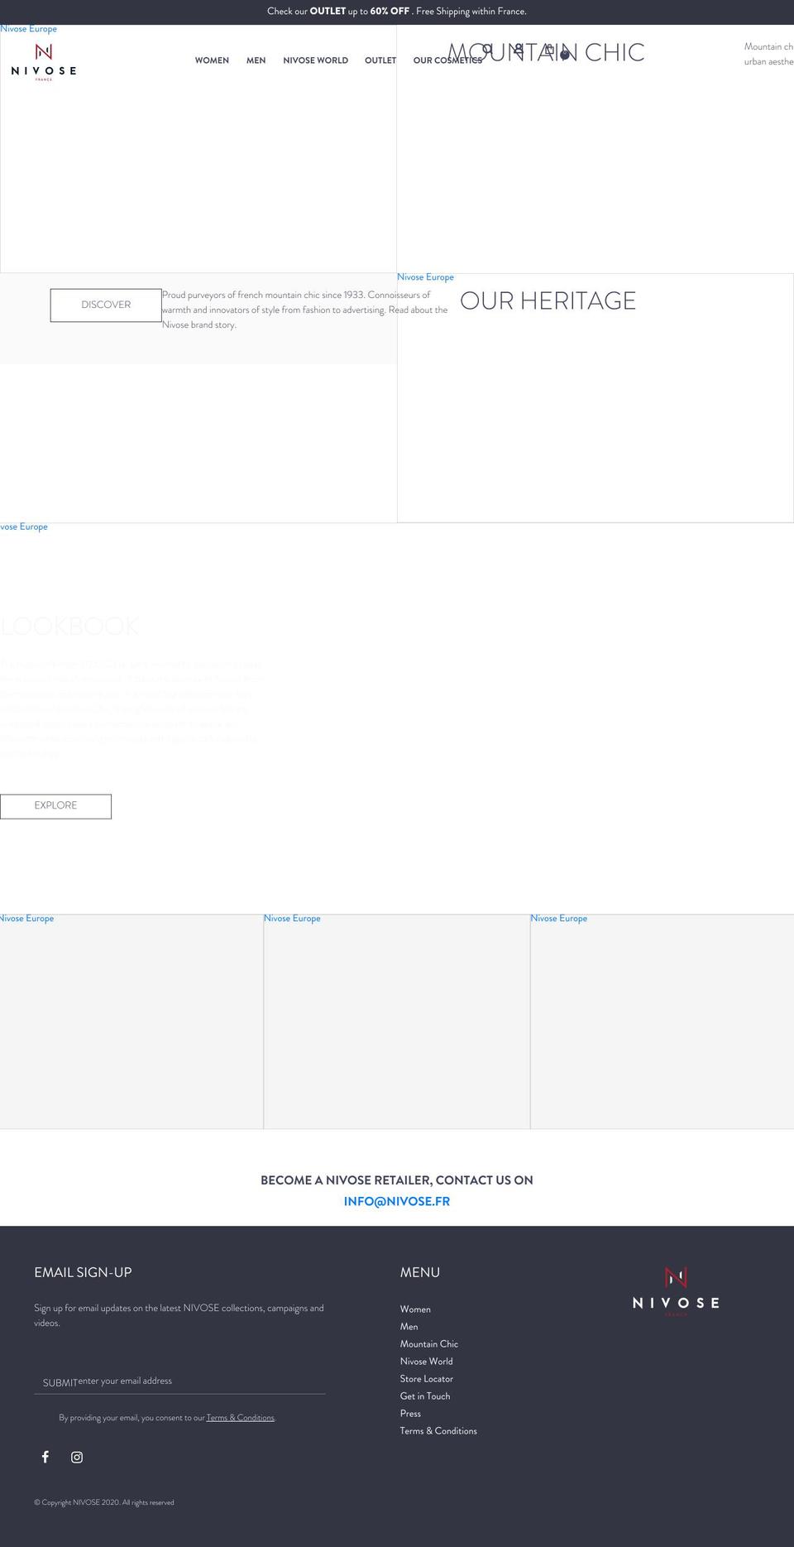The width and height of the screenshot is (794, 1547).
Task: Click the 'BECOME A NIVOSE RETAILER' text
Action: [397, 1180]
